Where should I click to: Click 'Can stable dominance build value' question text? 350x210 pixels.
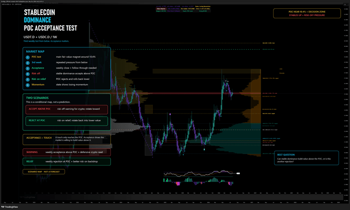(x=304, y=160)
